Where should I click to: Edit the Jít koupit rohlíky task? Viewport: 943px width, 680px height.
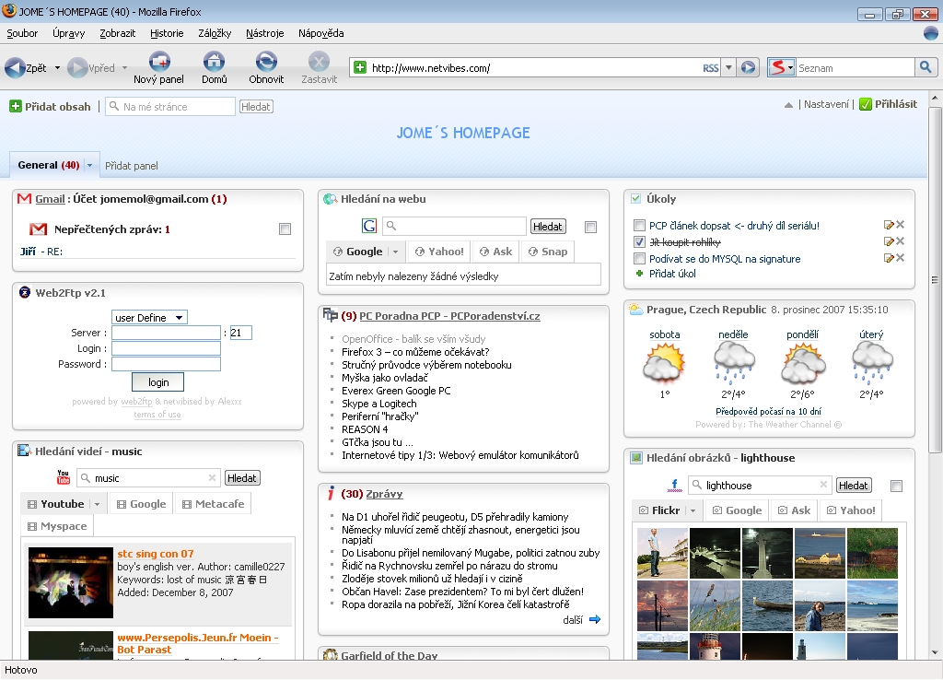pyautogui.click(x=889, y=241)
